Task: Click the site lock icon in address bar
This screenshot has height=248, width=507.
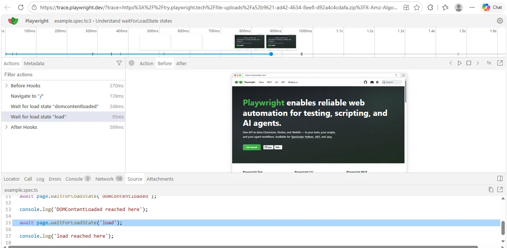Action: tap(34, 7)
